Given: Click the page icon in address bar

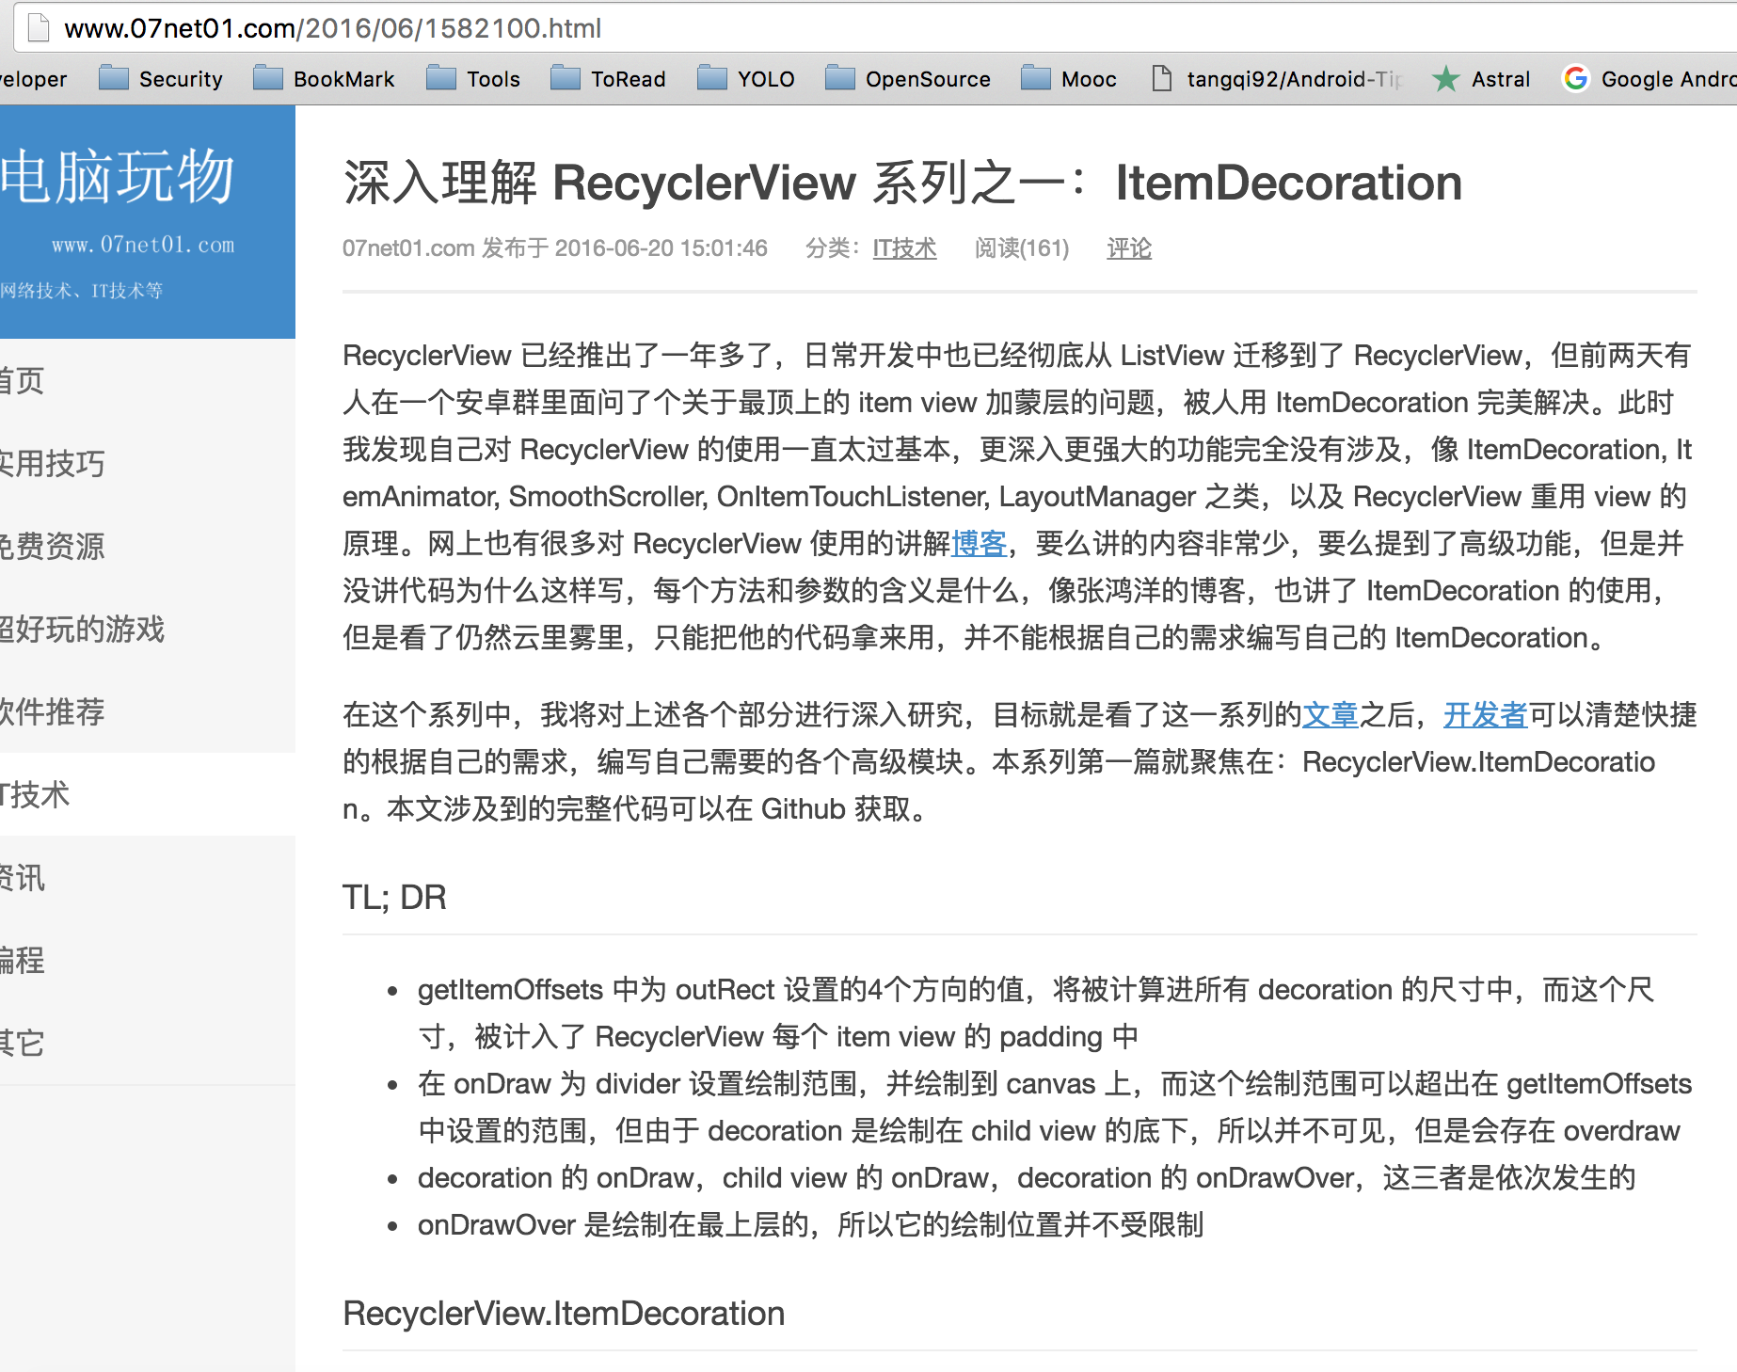Looking at the screenshot, I should click(39, 28).
